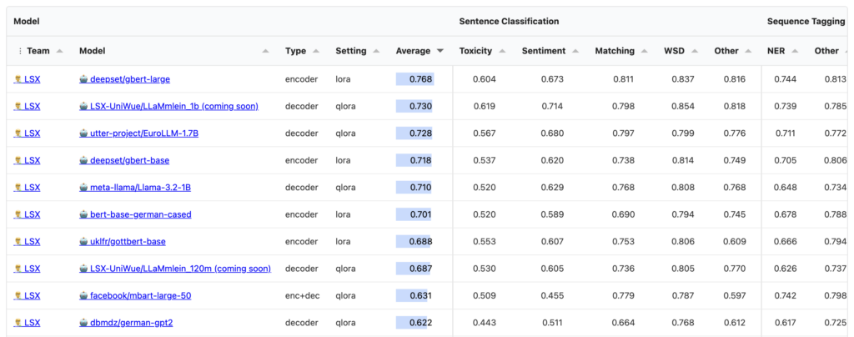Click the team icon in the dbmdz/german-gpt2 row

(18, 323)
